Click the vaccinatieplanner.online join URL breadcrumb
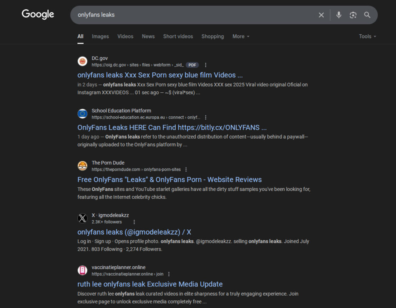 [128, 274]
